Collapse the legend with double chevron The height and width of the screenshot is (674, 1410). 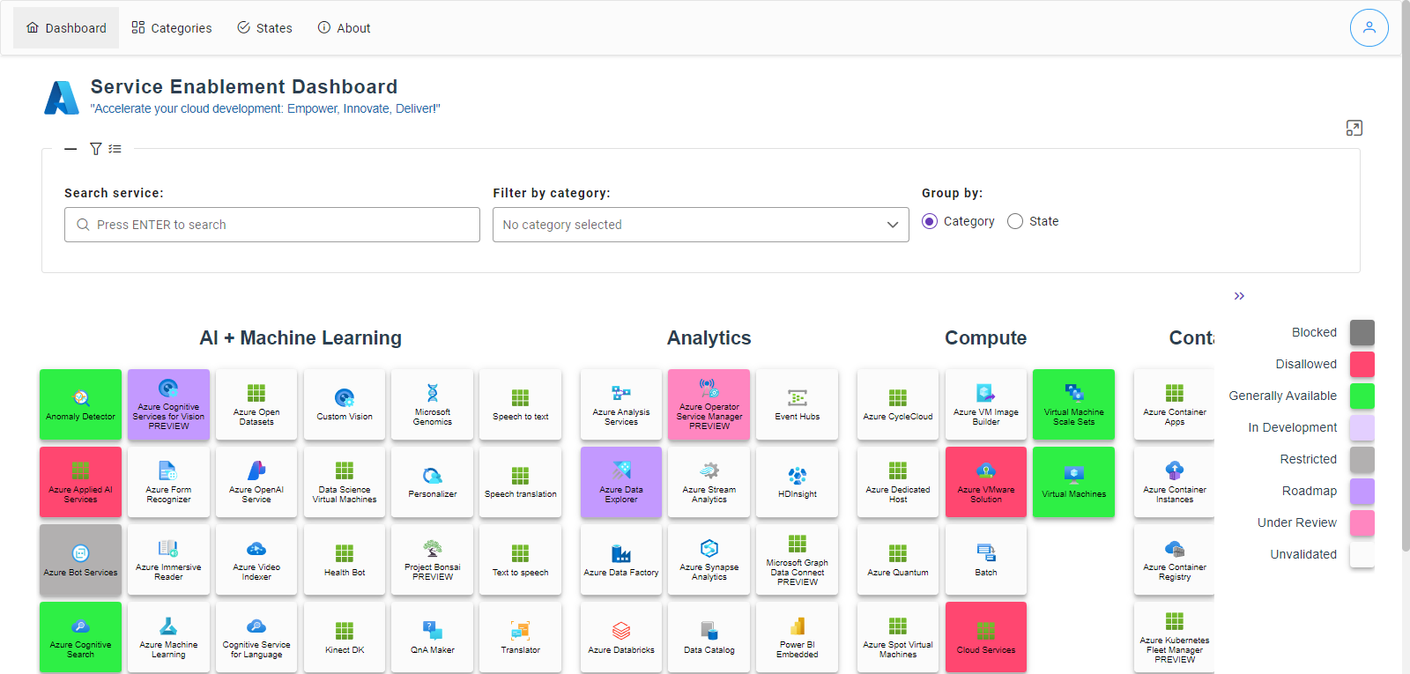coord(1239,296)
